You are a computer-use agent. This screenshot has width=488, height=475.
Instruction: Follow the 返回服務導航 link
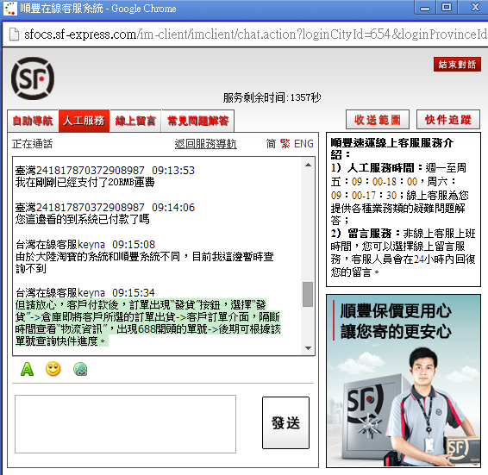(x=206, y=144)
